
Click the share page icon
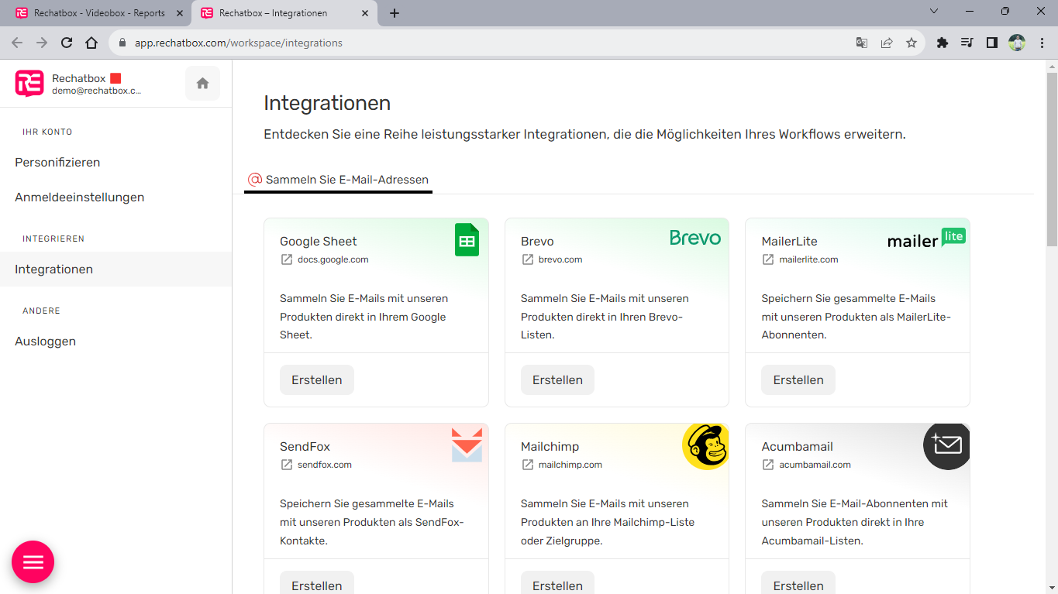(x=887, y=43)
